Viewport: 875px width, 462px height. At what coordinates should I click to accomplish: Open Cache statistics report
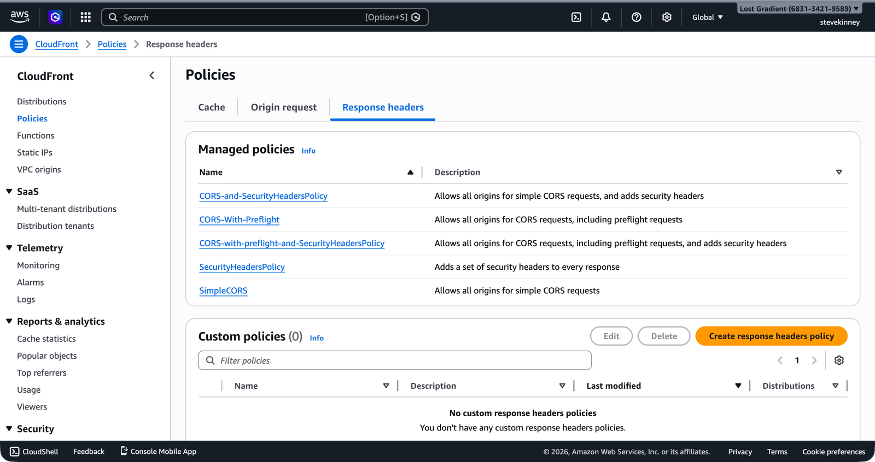(x=46, y=339)
